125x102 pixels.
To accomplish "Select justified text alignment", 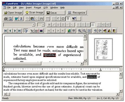I will tap(93, 25).
